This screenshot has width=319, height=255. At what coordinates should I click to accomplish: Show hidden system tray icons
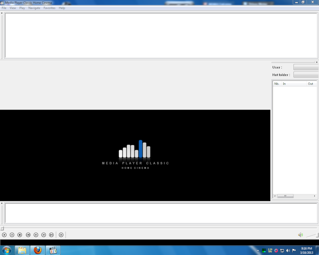[x=258, y=251]
